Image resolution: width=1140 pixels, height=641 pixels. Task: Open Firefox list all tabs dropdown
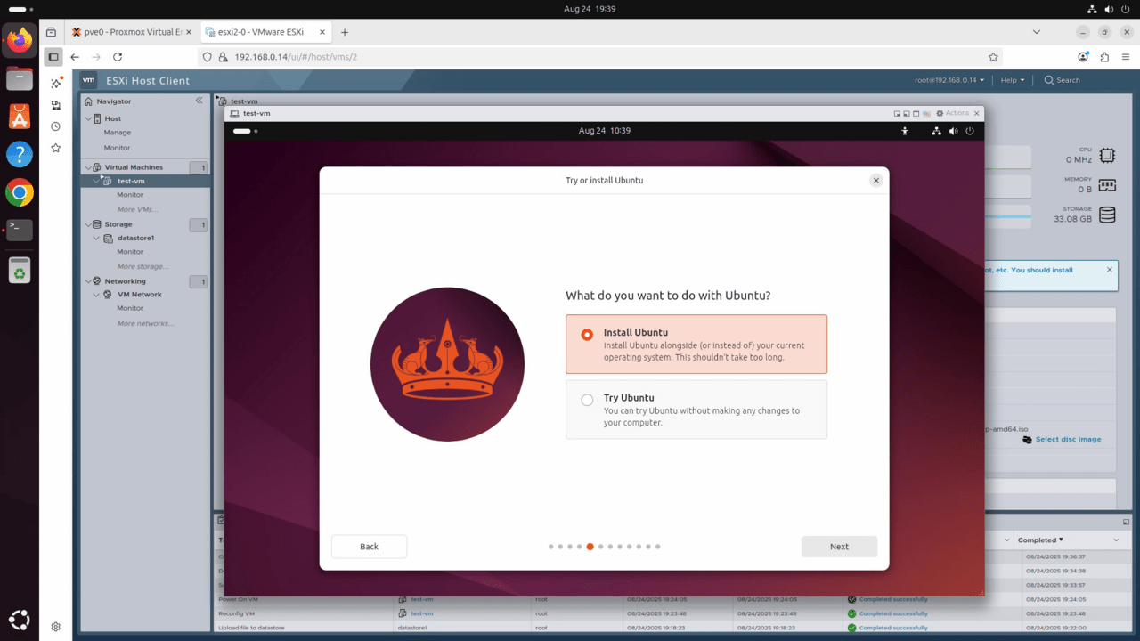pos(1037,32)
